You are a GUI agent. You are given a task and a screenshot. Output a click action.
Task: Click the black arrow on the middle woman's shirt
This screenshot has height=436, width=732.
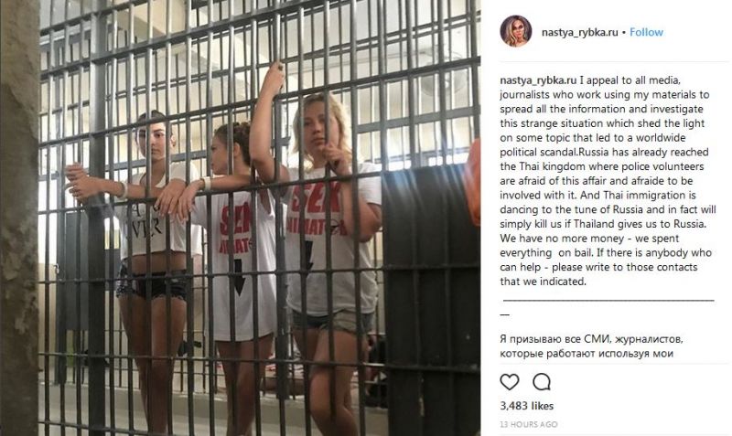239,278
